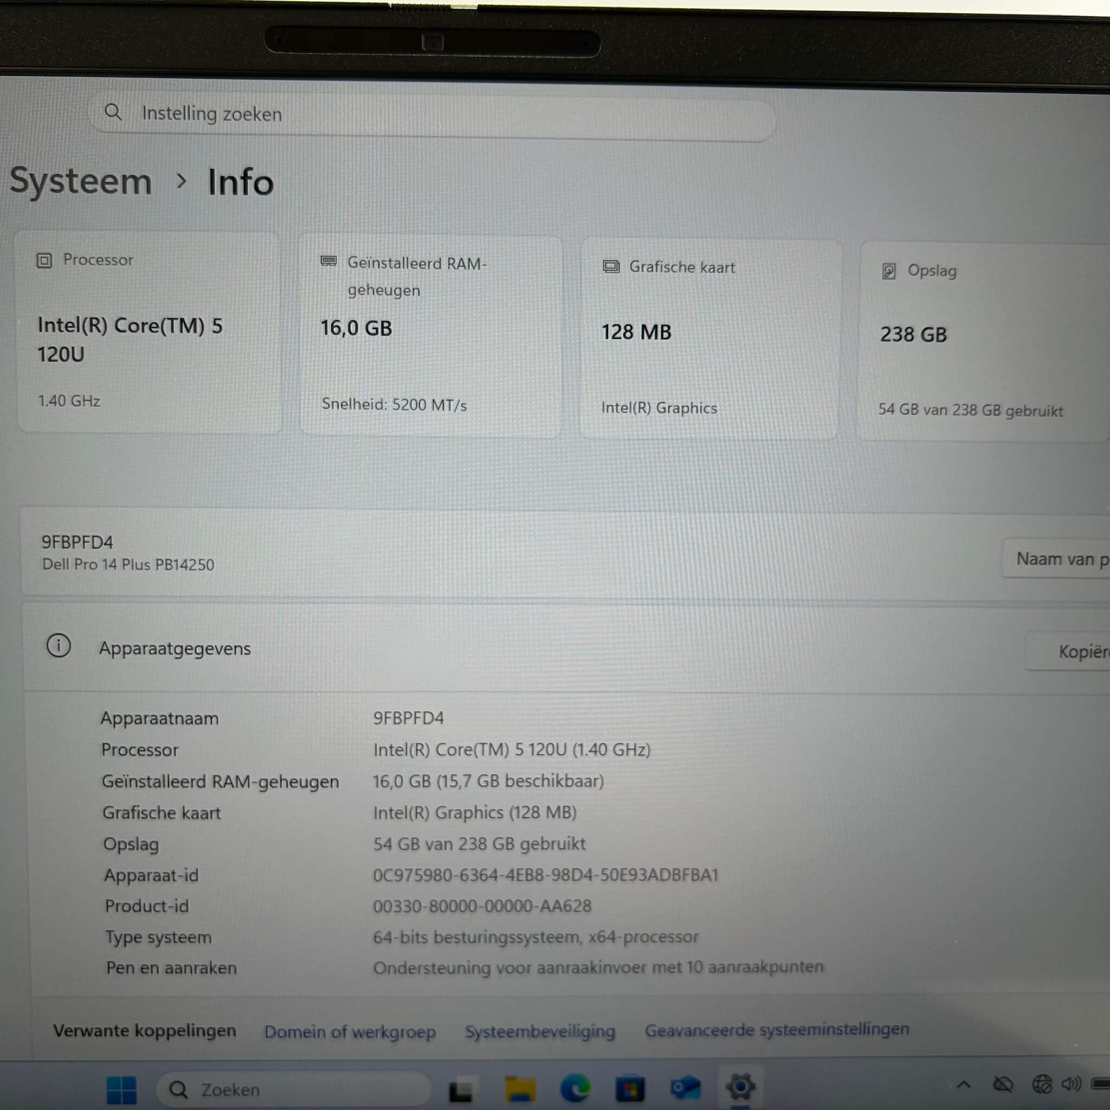Click the taskbar Zoeken search box
This screenshot has height=1110, width=1110.
click(x=293, y=1089)
